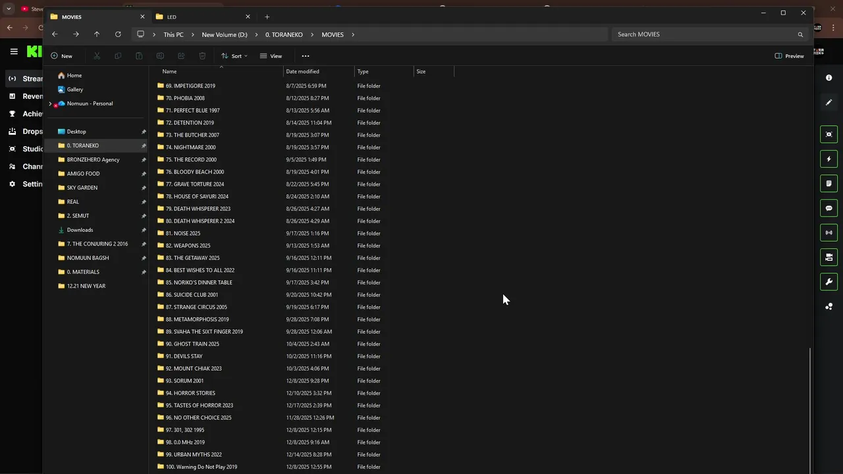Go up one folder level
843x474 pixels.
pyautogui.click(x=97, y=34)
